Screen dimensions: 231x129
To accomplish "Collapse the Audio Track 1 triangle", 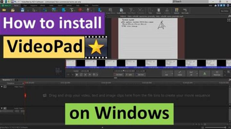I will [x=2, y=108].
